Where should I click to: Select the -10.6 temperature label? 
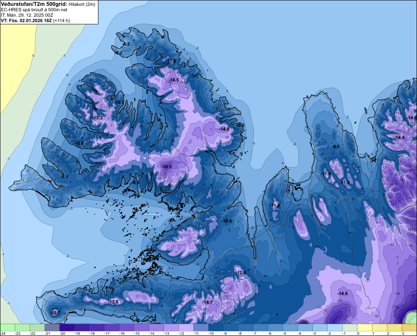click(78, 144)
